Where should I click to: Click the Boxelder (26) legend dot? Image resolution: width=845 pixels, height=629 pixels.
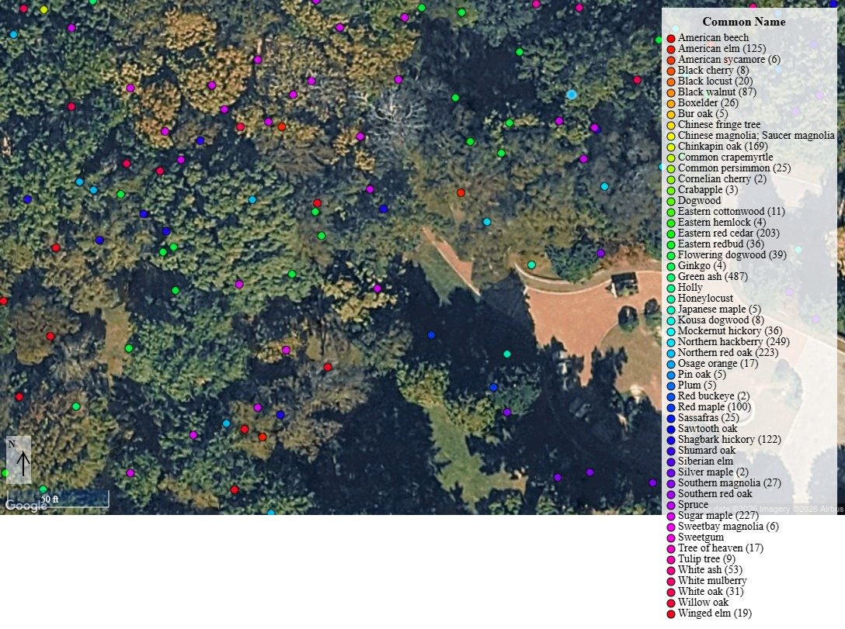671,103
